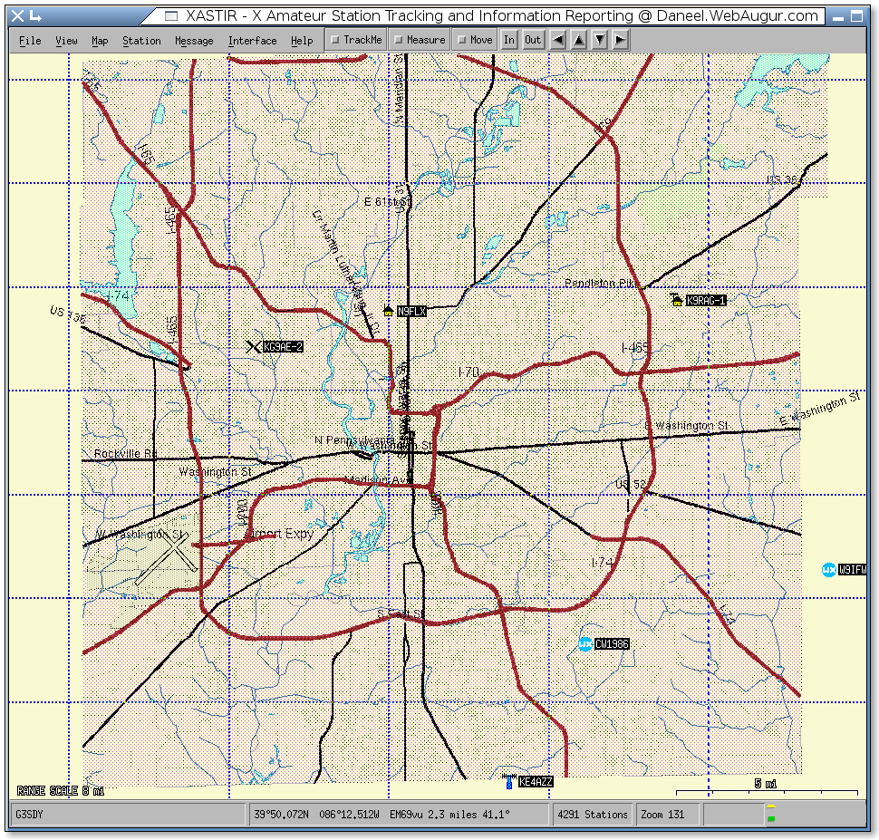The height and width of the screenshot is (840, 879).
Task: Click the RANGE SCALE 8 mi label
Action: [61, 791]
